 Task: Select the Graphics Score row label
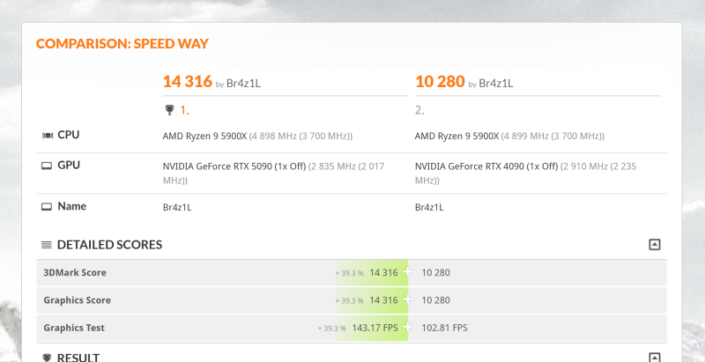(77, 300)
